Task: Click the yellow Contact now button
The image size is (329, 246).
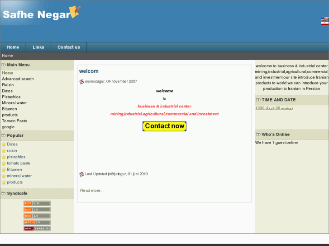Action: point(165,126)
